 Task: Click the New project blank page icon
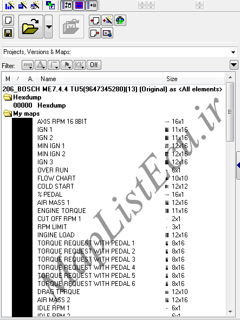[x=8, y=20]
